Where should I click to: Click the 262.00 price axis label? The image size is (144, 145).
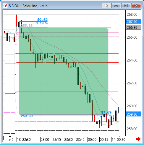132,83
